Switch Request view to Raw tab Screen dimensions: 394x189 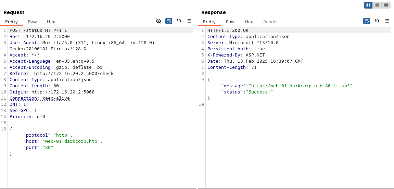(x=33, y=22)
